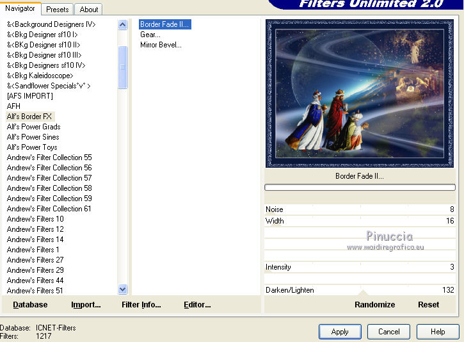Cancel the filter dialog
Image resolution: width=464 pixels, height=342 pixels.
tap(388, 332)
